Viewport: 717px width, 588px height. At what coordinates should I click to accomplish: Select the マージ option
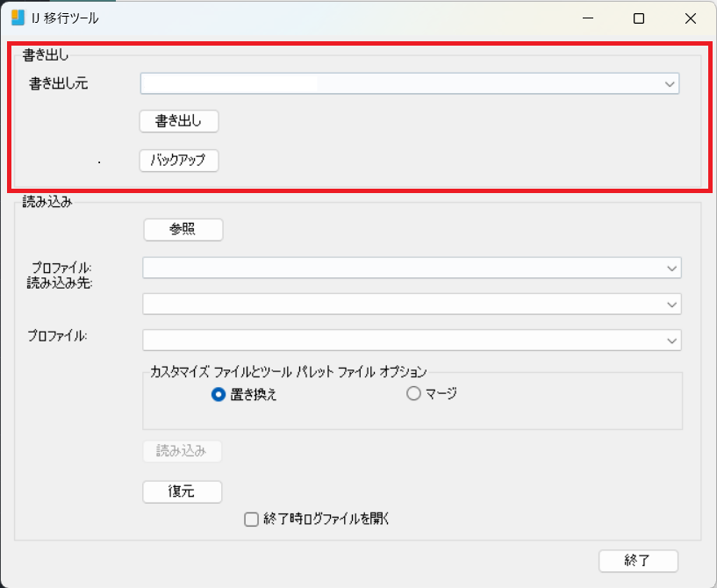point(413,393)
